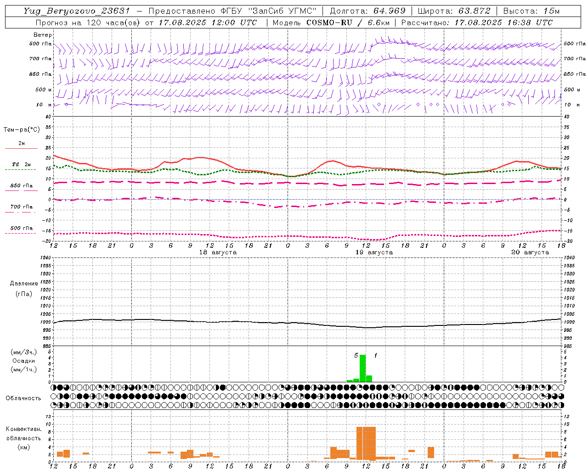Viewport: 588px width, 470px height.
Task: Click the (гПа) unit label under Давление
Action: (x=24, y=294)
